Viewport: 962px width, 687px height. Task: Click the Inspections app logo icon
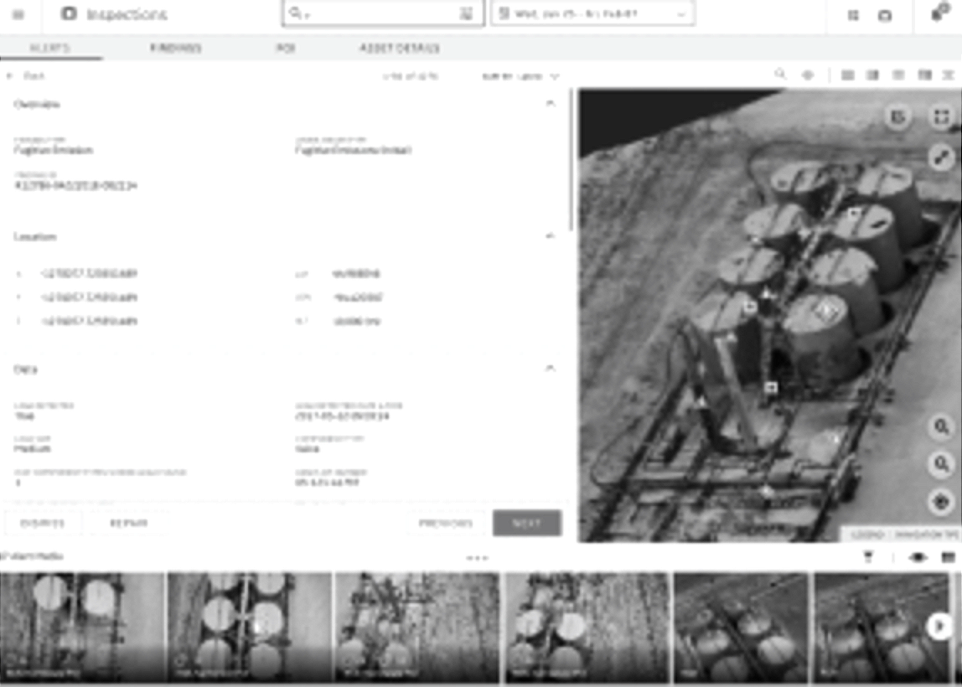tap(69, 13)
